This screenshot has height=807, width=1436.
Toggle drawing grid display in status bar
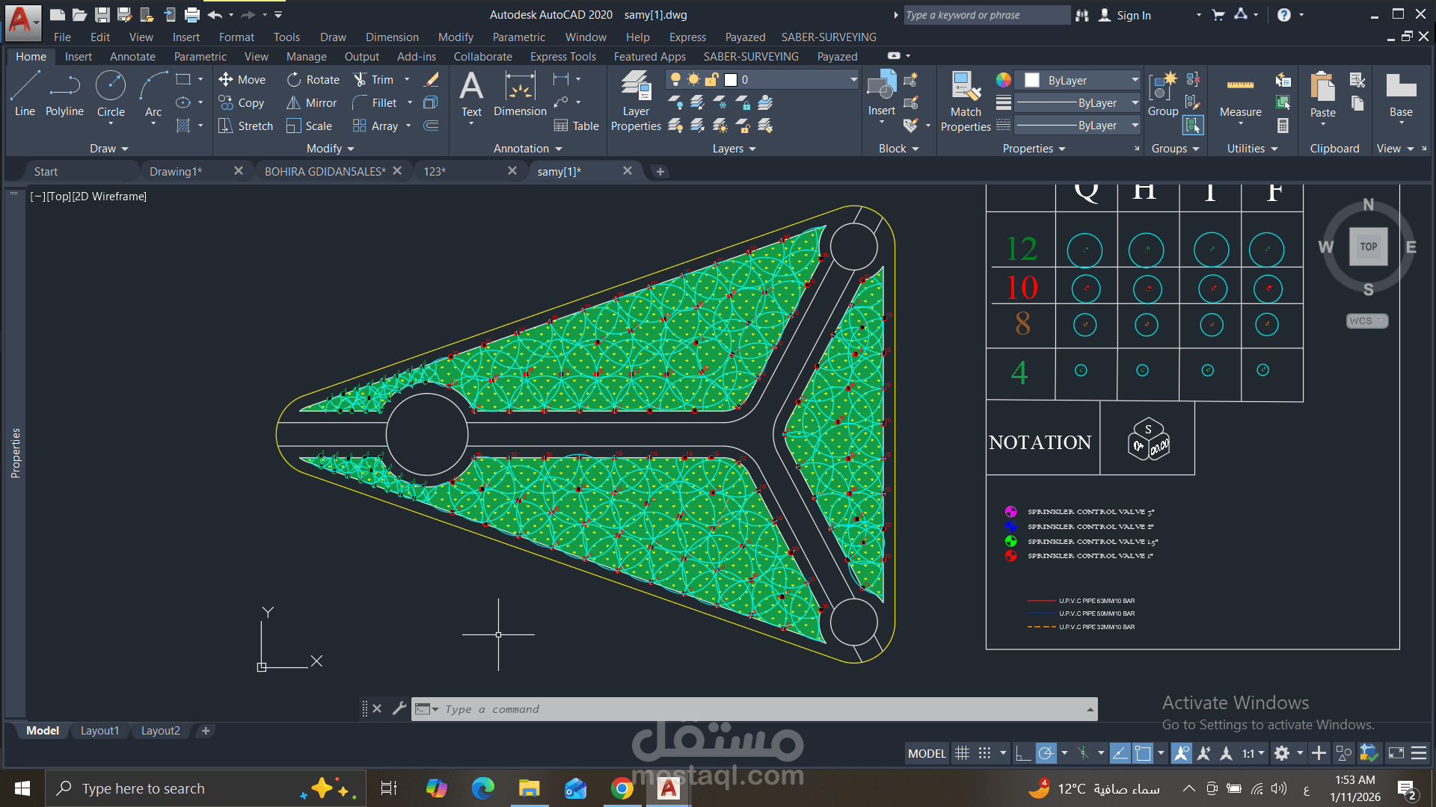pyautogui.click(x=962, y=753)
